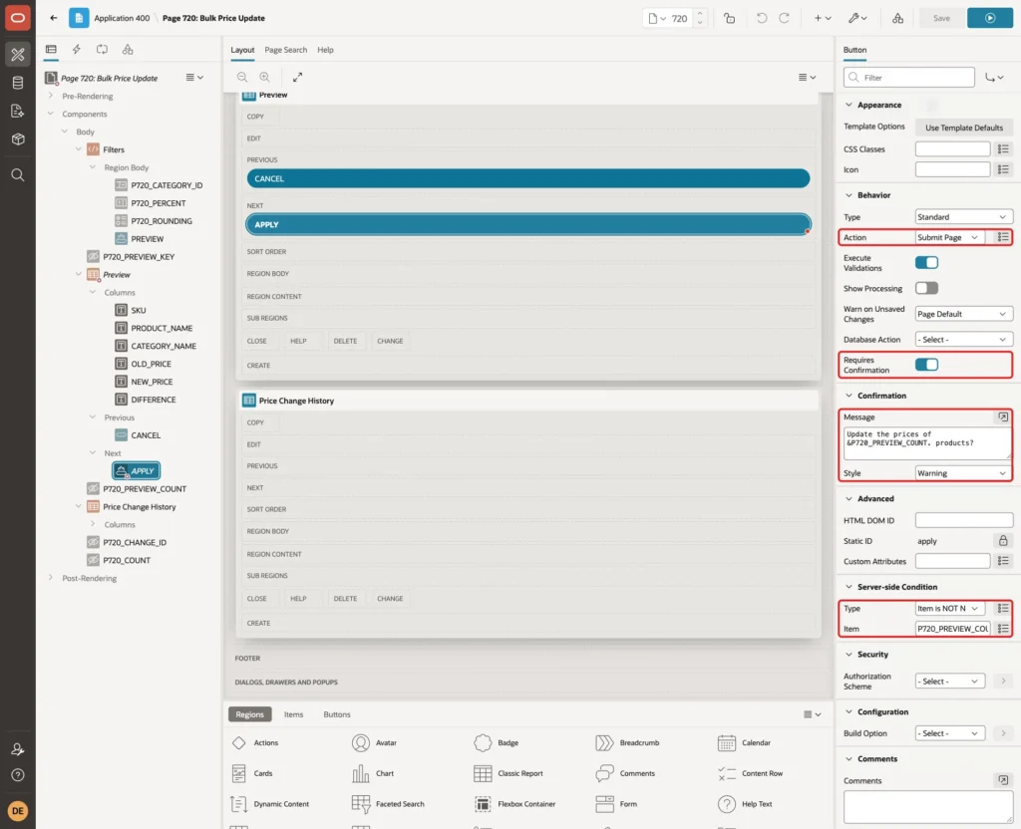This screenshot has height=829, width=1021.
Task: Switch gallery to the Buttons tab
Action: [337, 713]
